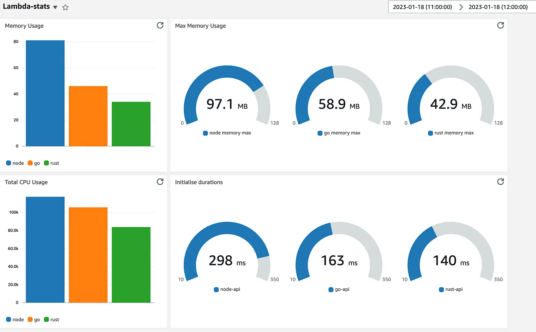This screenshot has height=332, width=536.
Task: Open the Lambda-stats dashboard dropdown arrow
Action: point(56,8)
